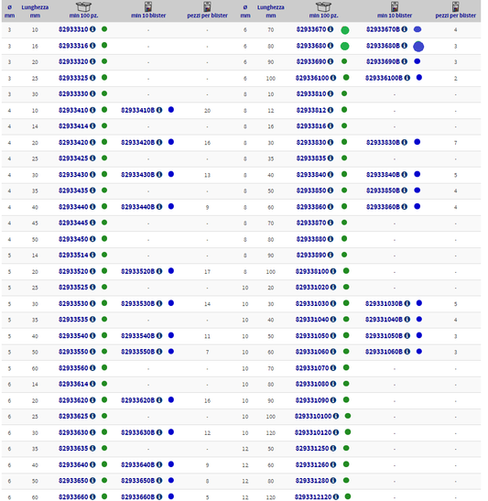Open article code 82933560

click(x=73, y=368)
